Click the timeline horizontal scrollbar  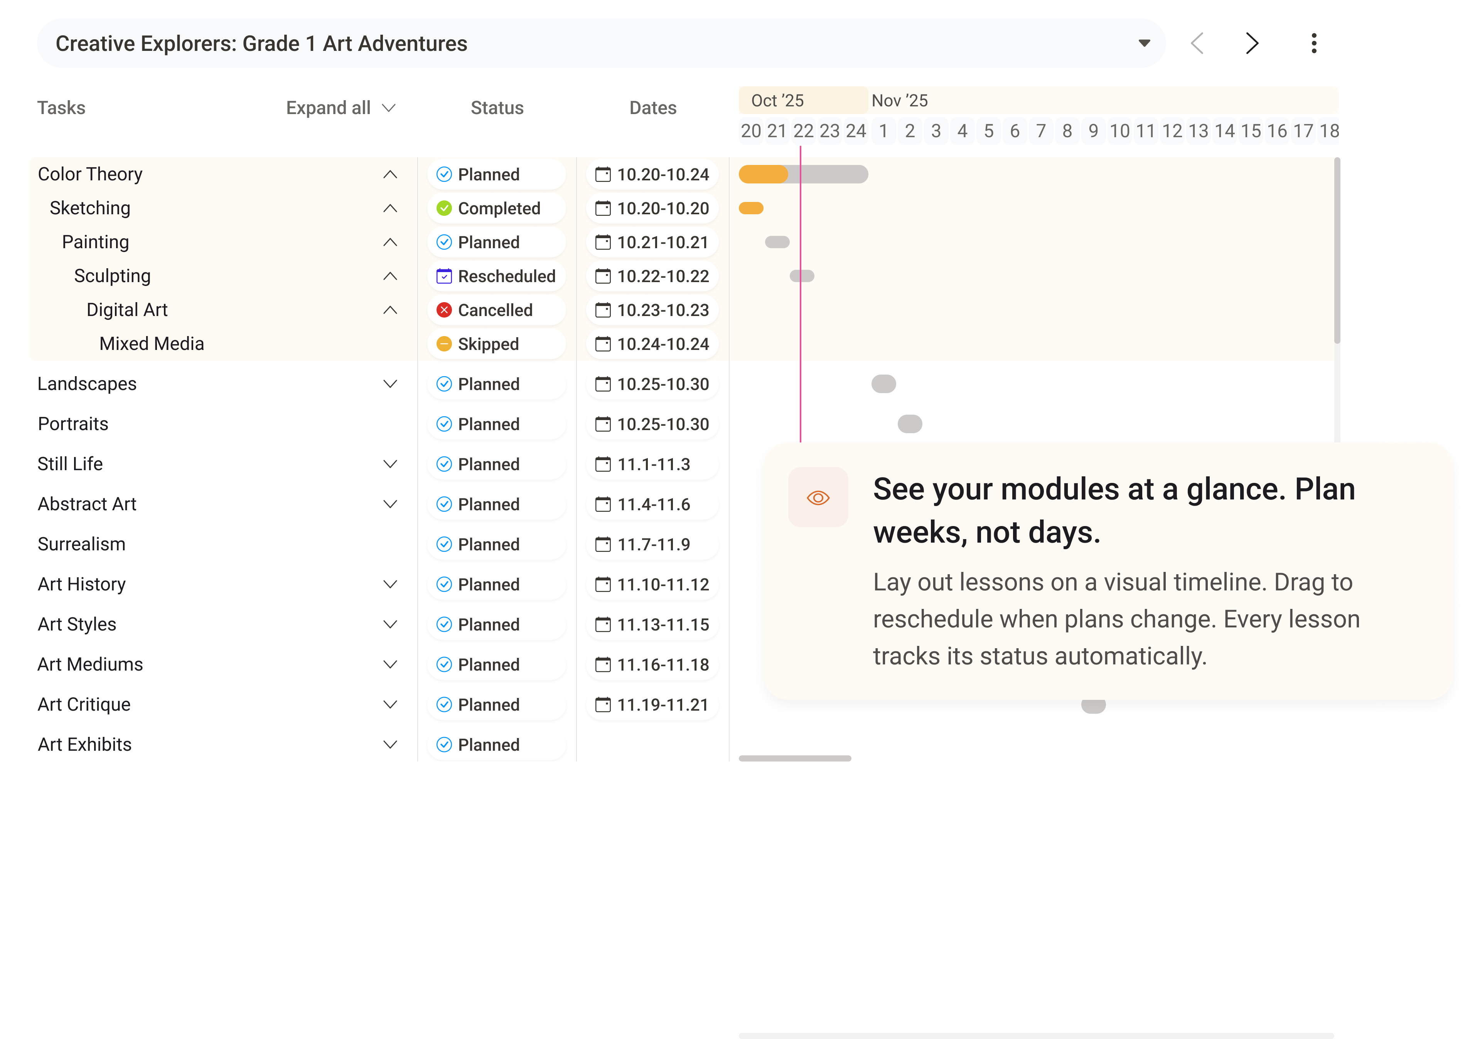point(794,758)
